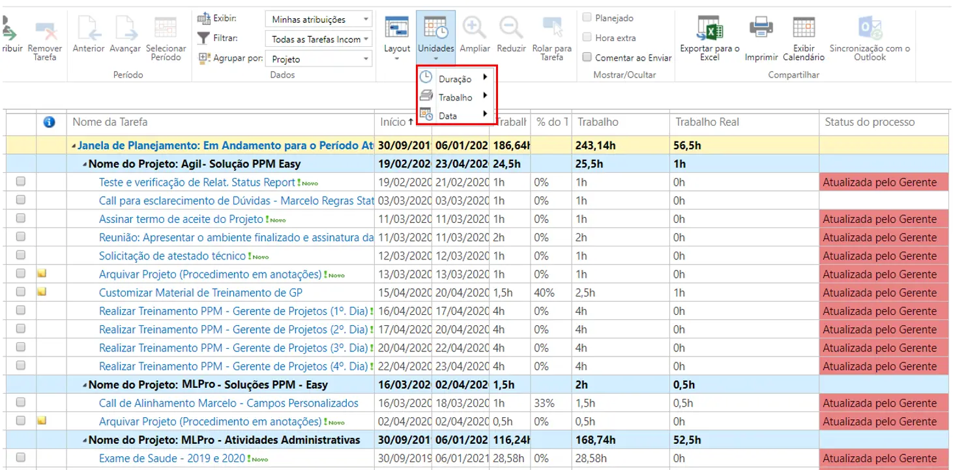Click Exibir Calendário icon

pyautogui.click(x=804, y=28)
